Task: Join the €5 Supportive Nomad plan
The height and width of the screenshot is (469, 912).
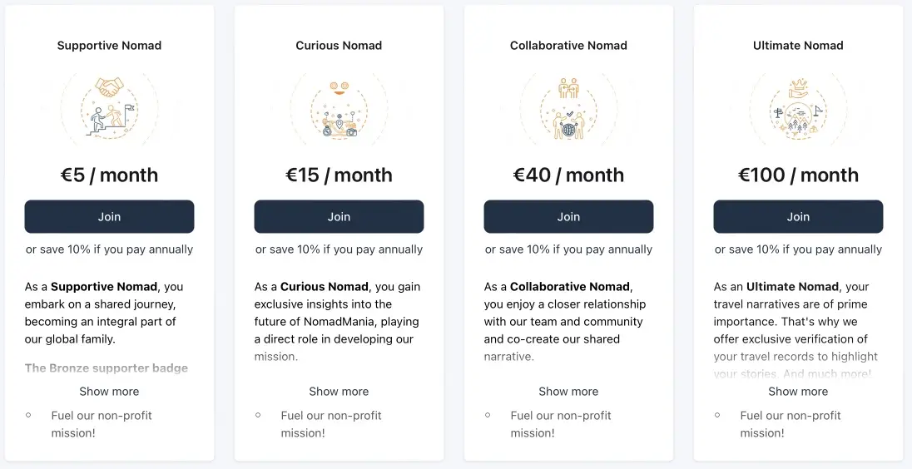Action: tap(109, 216)
